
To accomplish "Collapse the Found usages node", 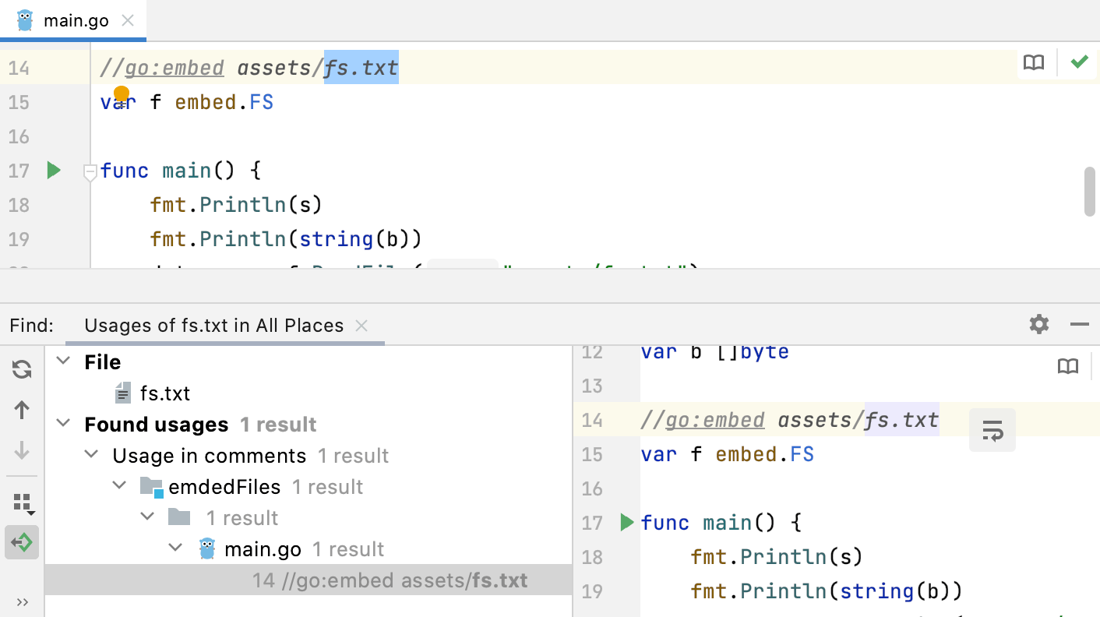I will pos(62,424).
